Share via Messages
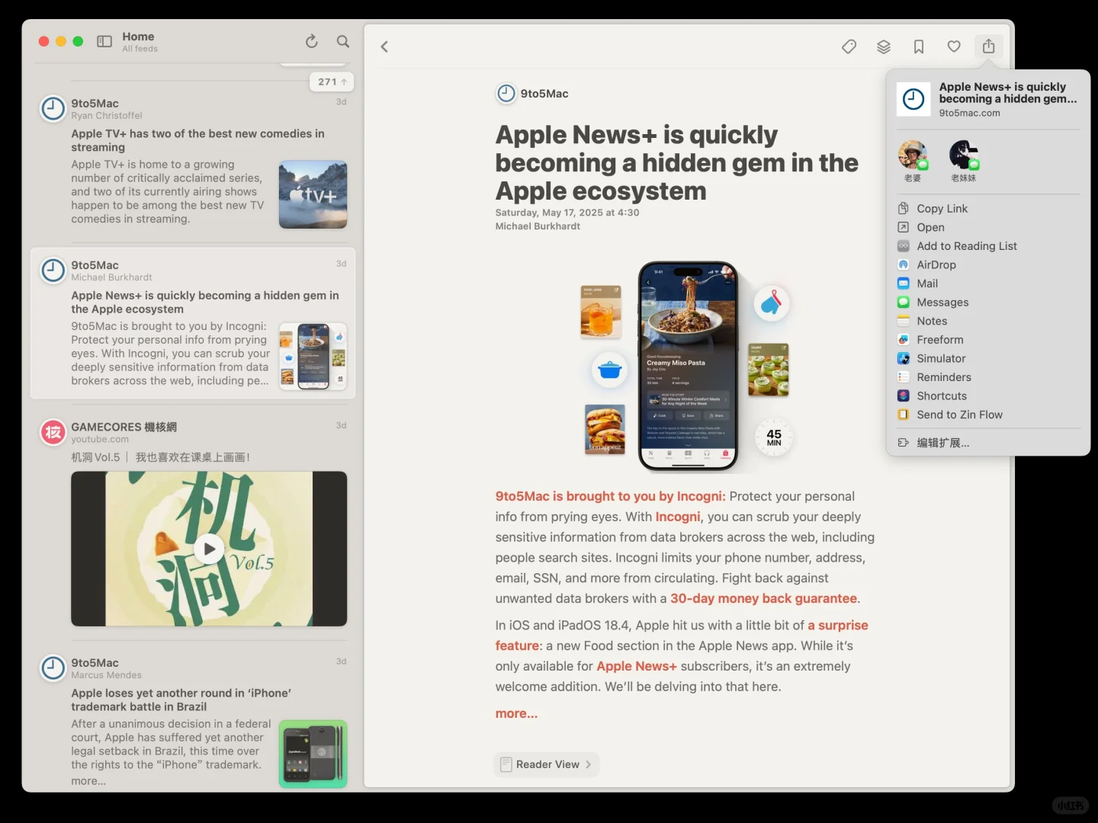 tap(988, 303)
